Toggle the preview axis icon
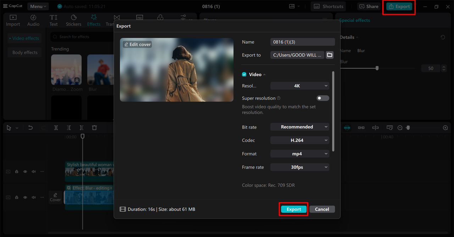The image size is (454, 237). (375, 128)
